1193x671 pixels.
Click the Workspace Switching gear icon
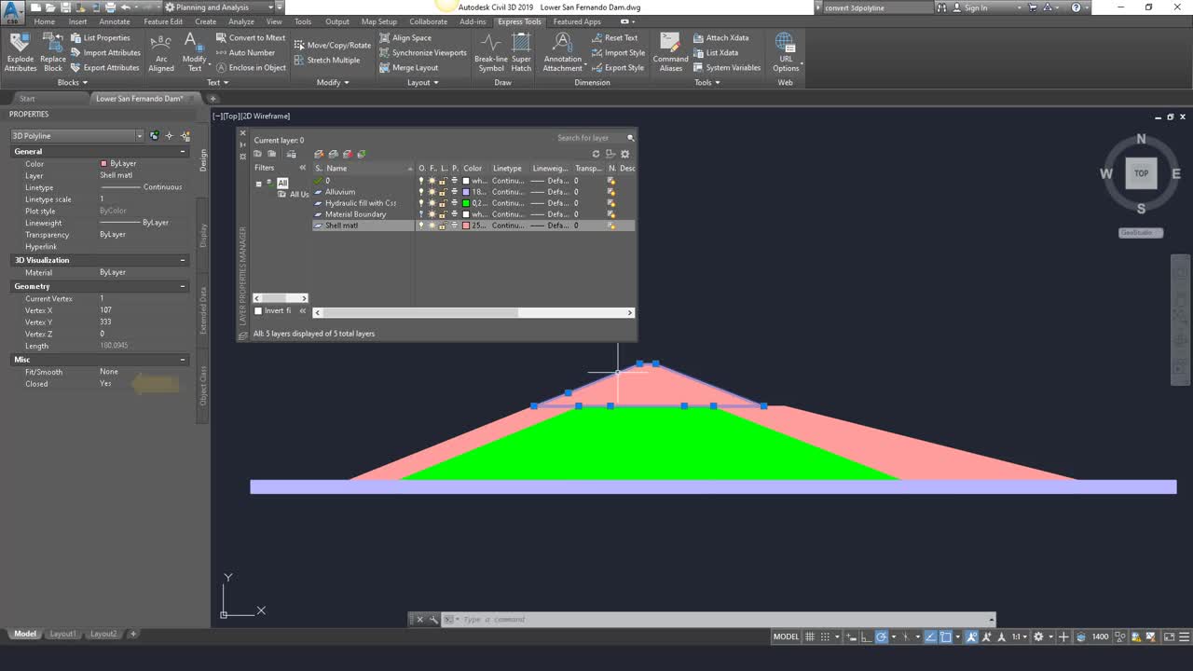1038,637
